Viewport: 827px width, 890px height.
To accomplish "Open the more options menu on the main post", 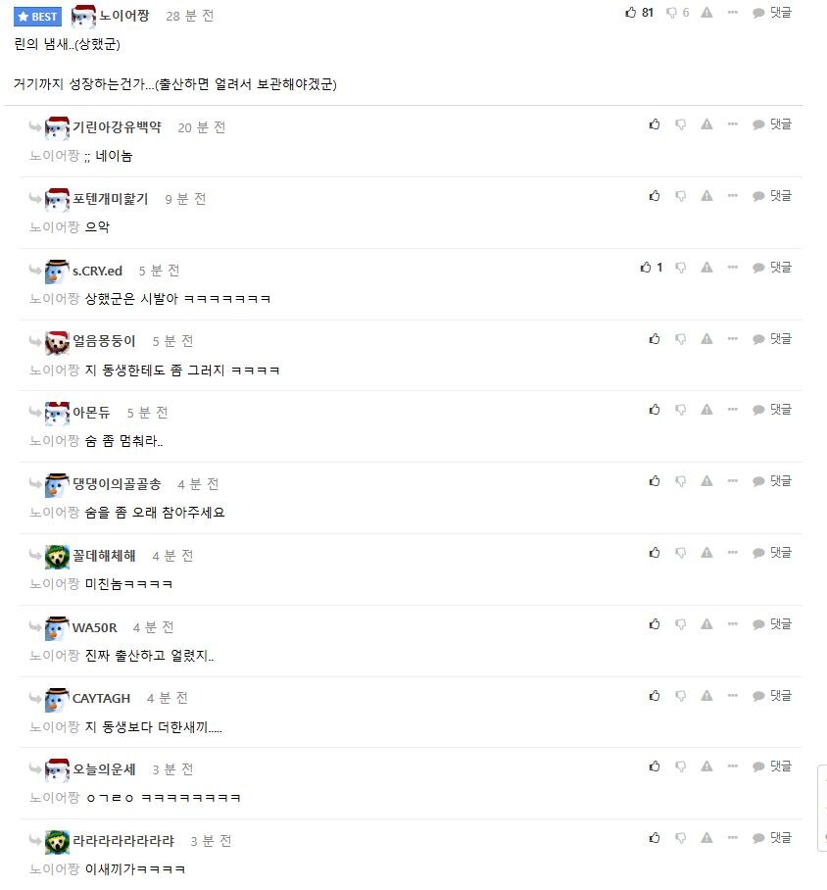I will click(x=733, y=12).
